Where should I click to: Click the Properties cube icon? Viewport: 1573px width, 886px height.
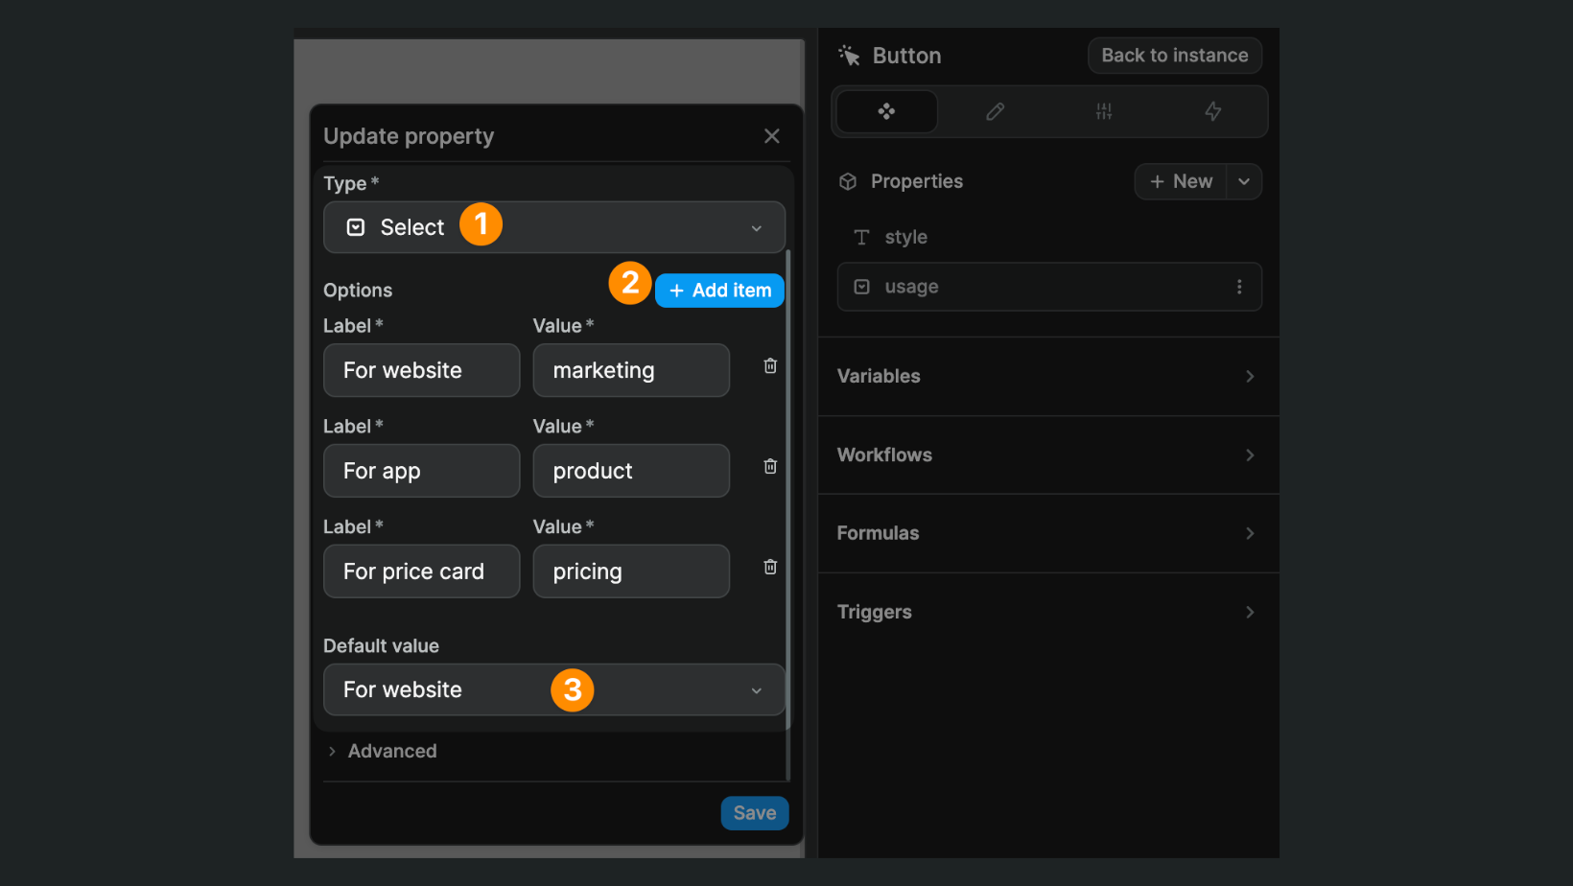[x=848, y=180]
